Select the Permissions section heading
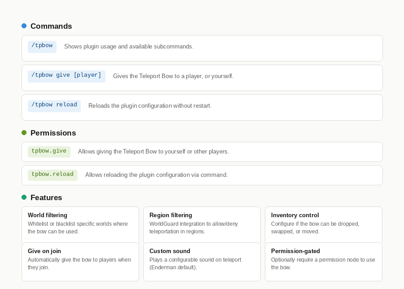Viewport: 404px width, 289px height. [x=53, y=133]
